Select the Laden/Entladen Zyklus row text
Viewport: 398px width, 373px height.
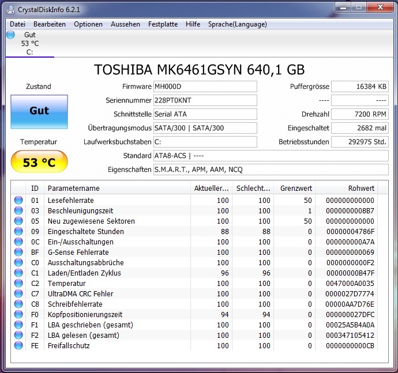84,273
